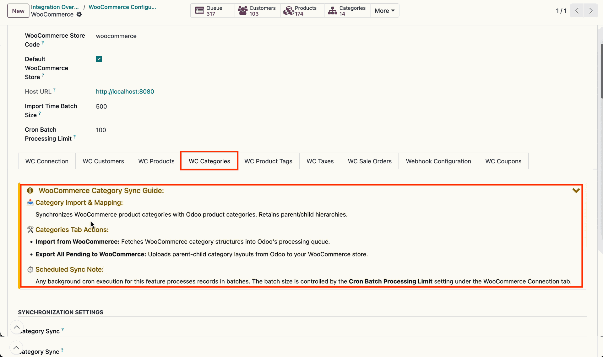Click the Category Import & Mapping inbox icon
The width and height of the screenshot is (603, 357).
30,202
